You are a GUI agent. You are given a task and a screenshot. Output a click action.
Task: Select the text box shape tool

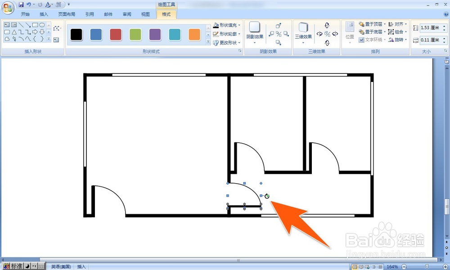point(7,25)
